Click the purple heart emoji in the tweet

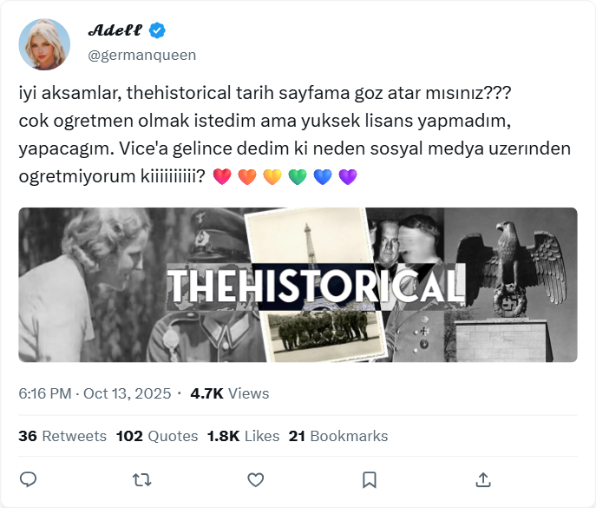click(x=348, y=177)
